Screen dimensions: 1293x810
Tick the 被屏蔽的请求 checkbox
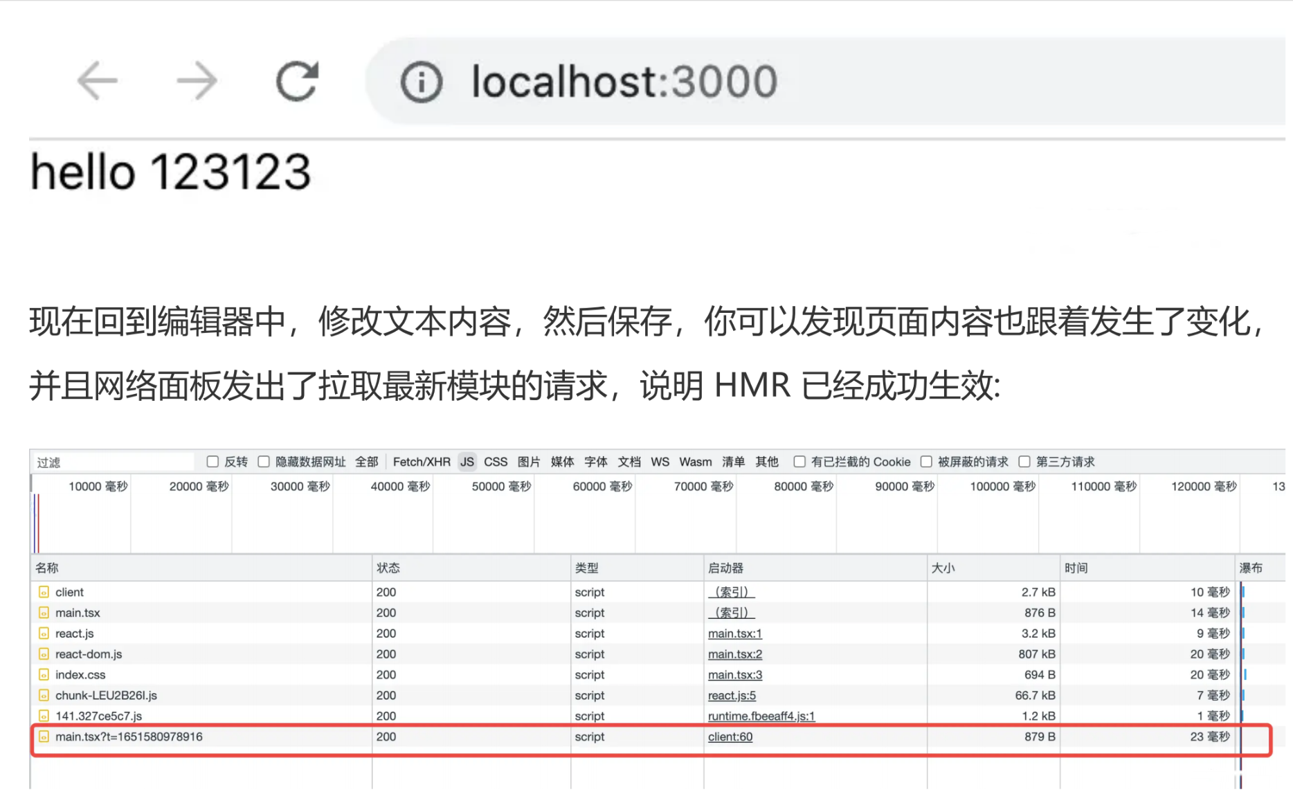[926, 462]
